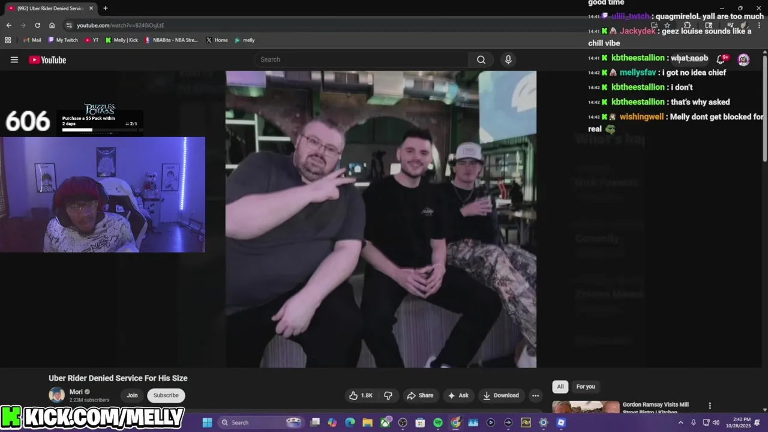The width and height of the screenshot is (768, 432).
Task: Open YouTube notifications bell
Action: [721, 59]
